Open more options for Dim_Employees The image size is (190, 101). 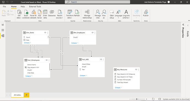pyautogui.click(x=95, y=33)
